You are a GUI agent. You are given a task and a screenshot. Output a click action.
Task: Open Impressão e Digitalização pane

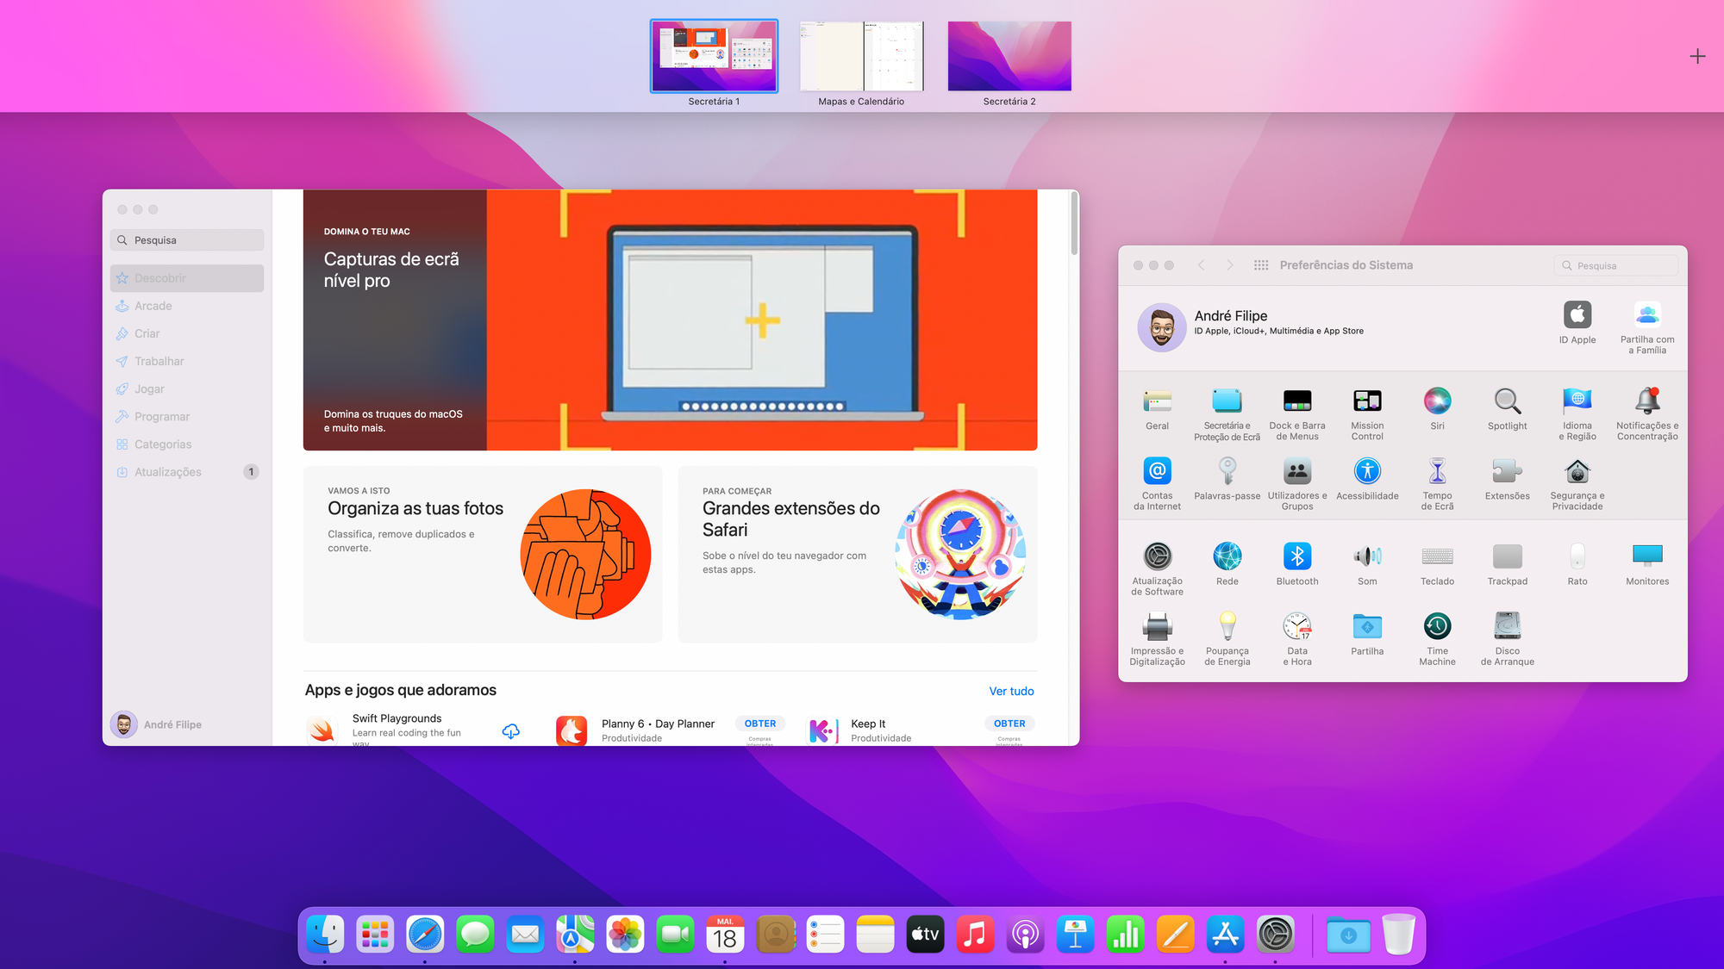click(x=1157, y=639)
